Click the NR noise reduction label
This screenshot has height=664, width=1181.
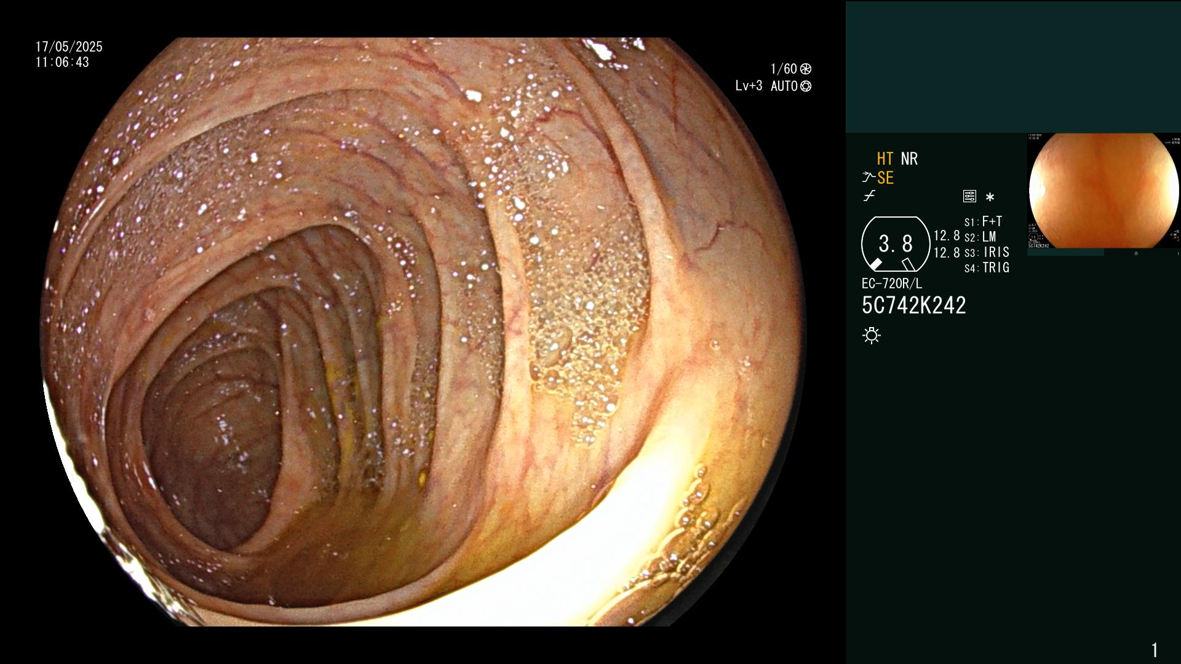point(909,159)
